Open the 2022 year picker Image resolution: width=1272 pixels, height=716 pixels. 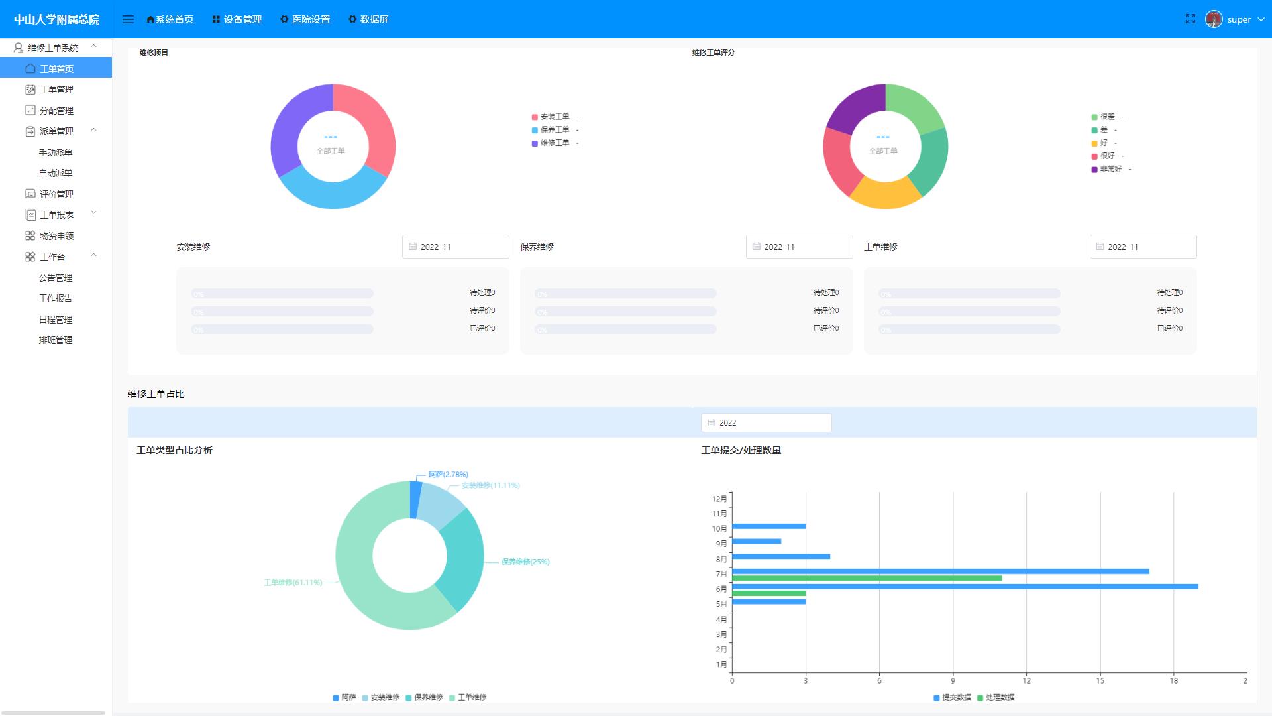(767, 423)
